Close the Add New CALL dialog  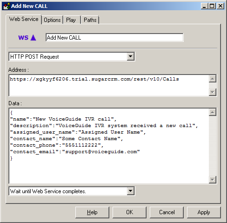point(220,6)
